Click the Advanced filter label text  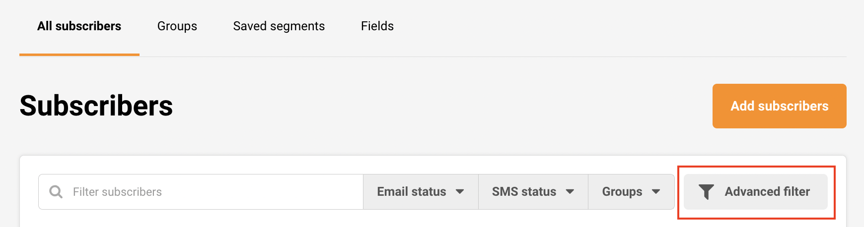pos(767,192)
